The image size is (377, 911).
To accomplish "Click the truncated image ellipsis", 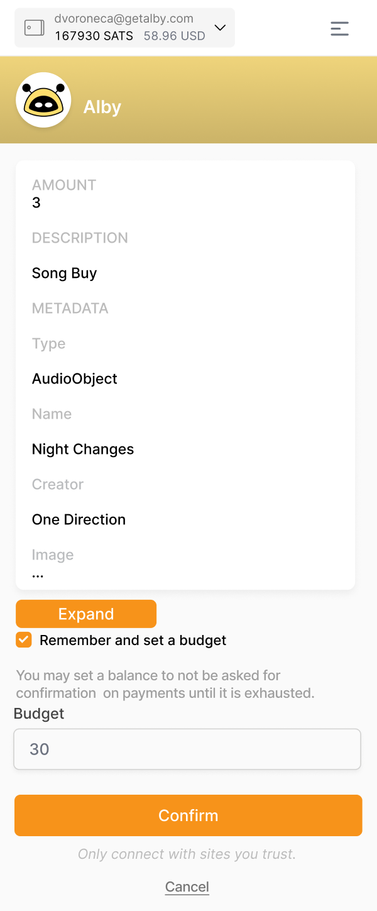I will [x=38, y=575].
